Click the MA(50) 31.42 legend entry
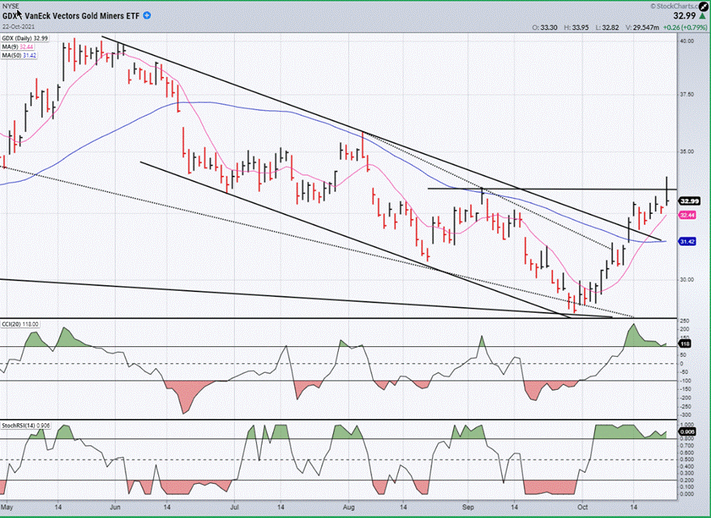 [19, 55]
